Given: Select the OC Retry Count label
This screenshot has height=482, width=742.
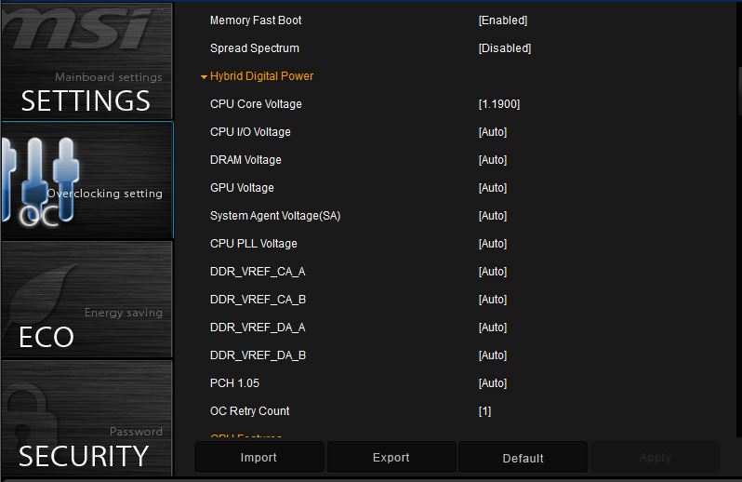Looking at the screenshot, I should pyautogui.click(x=249, y=411).
